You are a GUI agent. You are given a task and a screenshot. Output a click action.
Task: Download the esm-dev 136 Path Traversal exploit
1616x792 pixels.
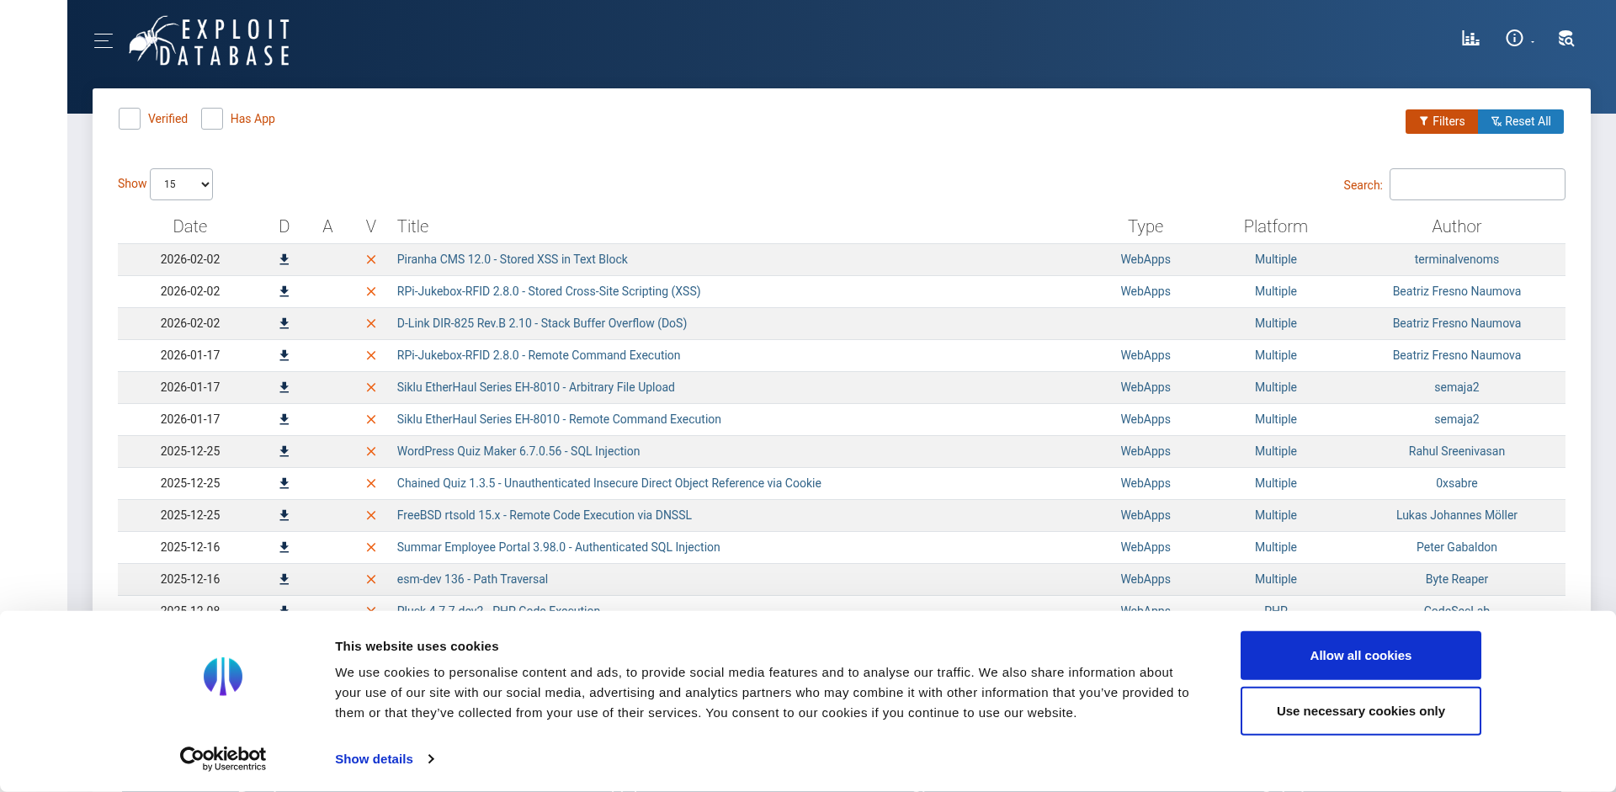pyautogui.click(x=284, y=580)
